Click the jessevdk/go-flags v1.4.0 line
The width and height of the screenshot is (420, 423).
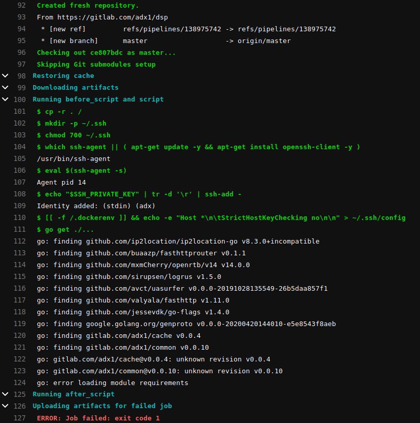[133, 312]
